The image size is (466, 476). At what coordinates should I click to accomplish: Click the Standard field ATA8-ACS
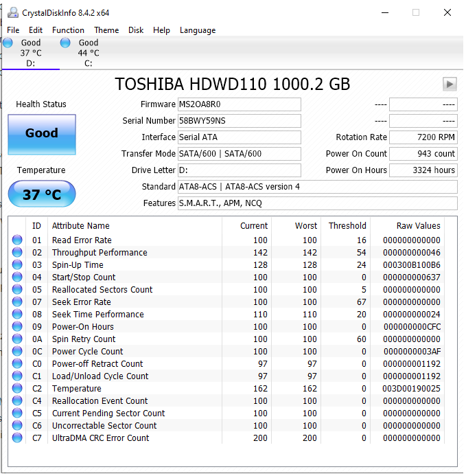317,187
